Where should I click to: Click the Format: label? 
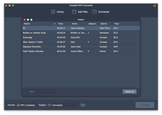point(11,105)
